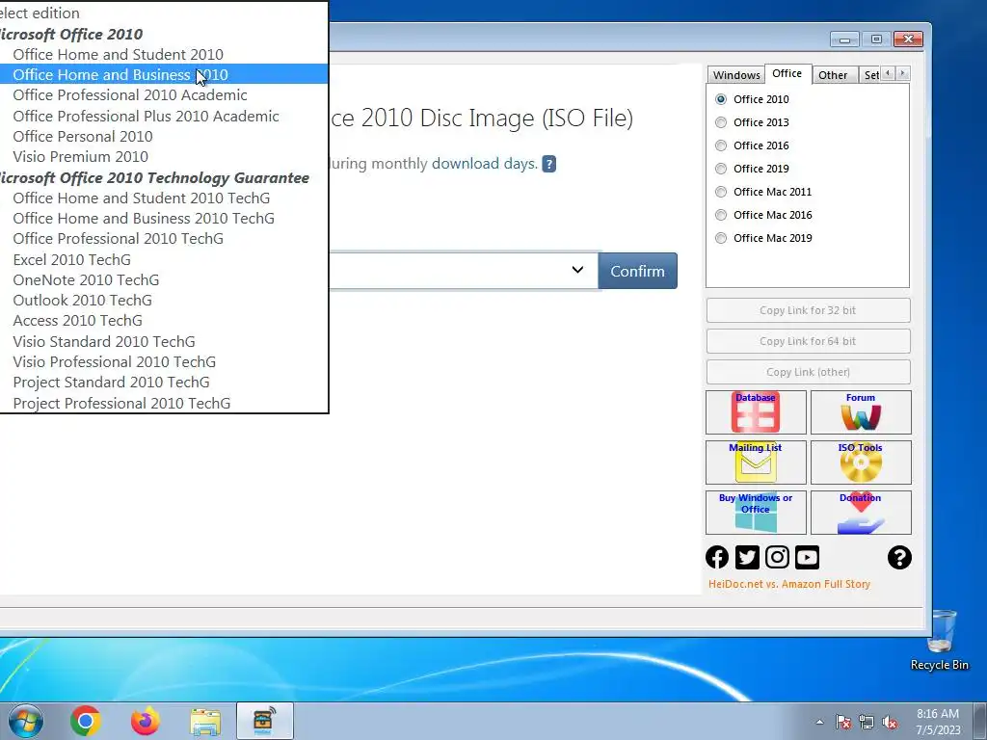Image resolution: width=987 pixels, height=740 pixels.
Task: Choose Office Professional 2010 TechG
Action: [164, 239]
